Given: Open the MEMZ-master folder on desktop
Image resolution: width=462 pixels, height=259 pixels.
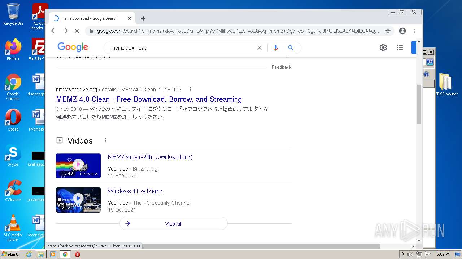Looking at the screenshot, I should [x=446, y=85].
